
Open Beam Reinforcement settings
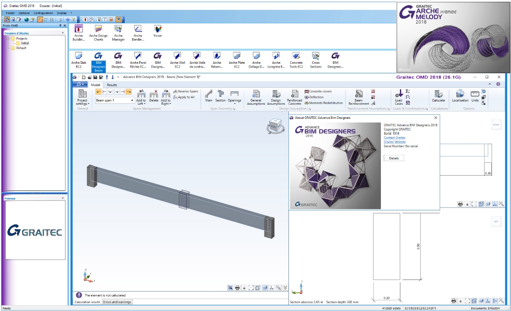358,97
